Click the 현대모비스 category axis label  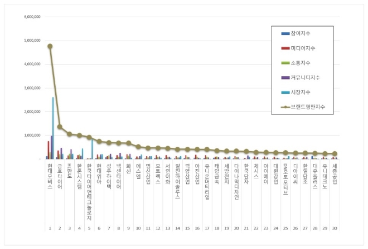point(50,177)
